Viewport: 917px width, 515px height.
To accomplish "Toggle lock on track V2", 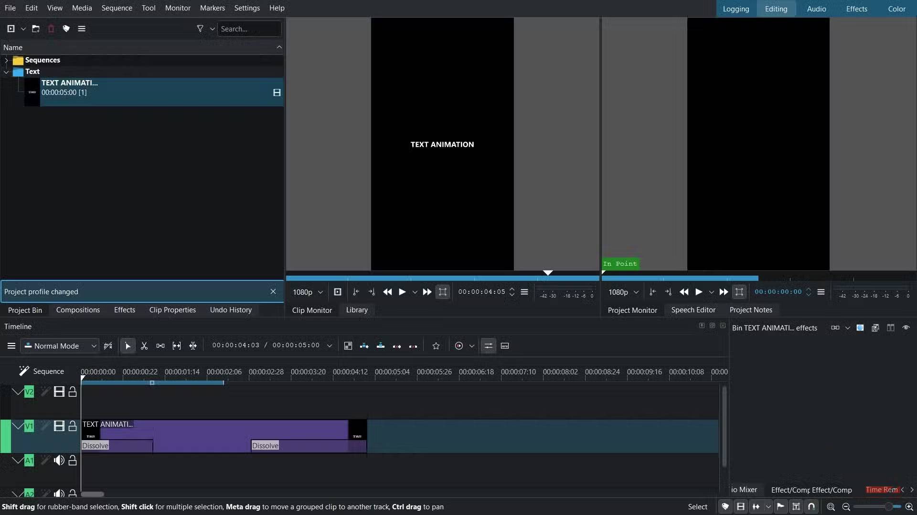I will pos(73,392).
